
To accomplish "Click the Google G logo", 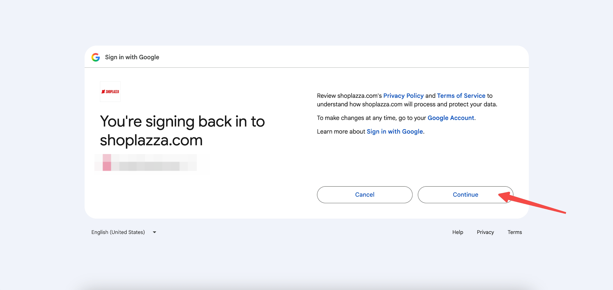I will pos(95,57).
